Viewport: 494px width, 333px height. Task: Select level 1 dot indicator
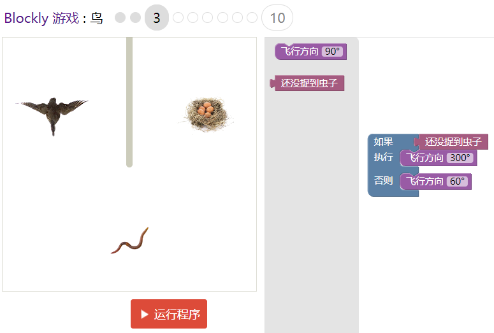(120, 18)
